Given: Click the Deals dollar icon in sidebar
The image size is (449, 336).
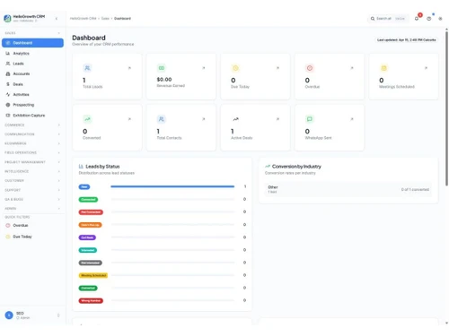Looking at the screenshot, I should pos(8,84).
